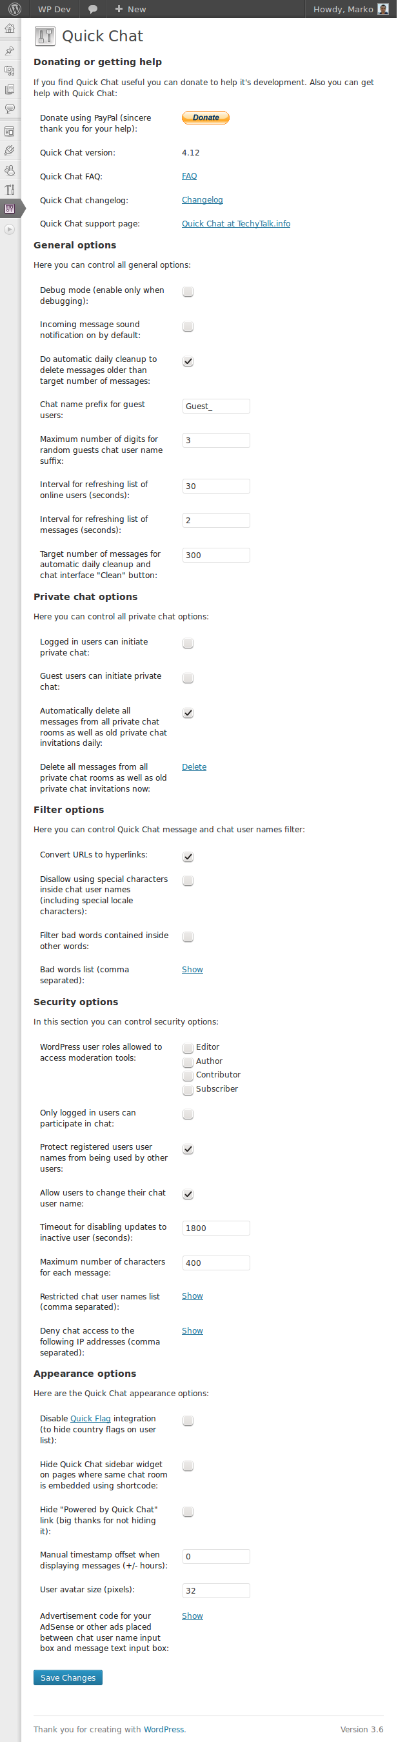Focus the Chat name prefix field

tap(215, 406)
